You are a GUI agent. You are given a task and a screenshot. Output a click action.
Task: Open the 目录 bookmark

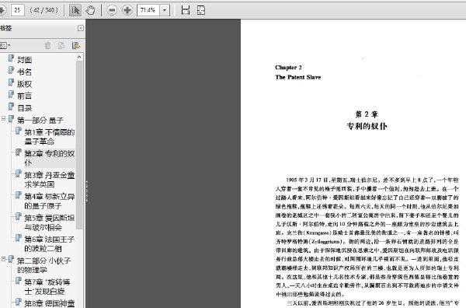coord(24,108)
